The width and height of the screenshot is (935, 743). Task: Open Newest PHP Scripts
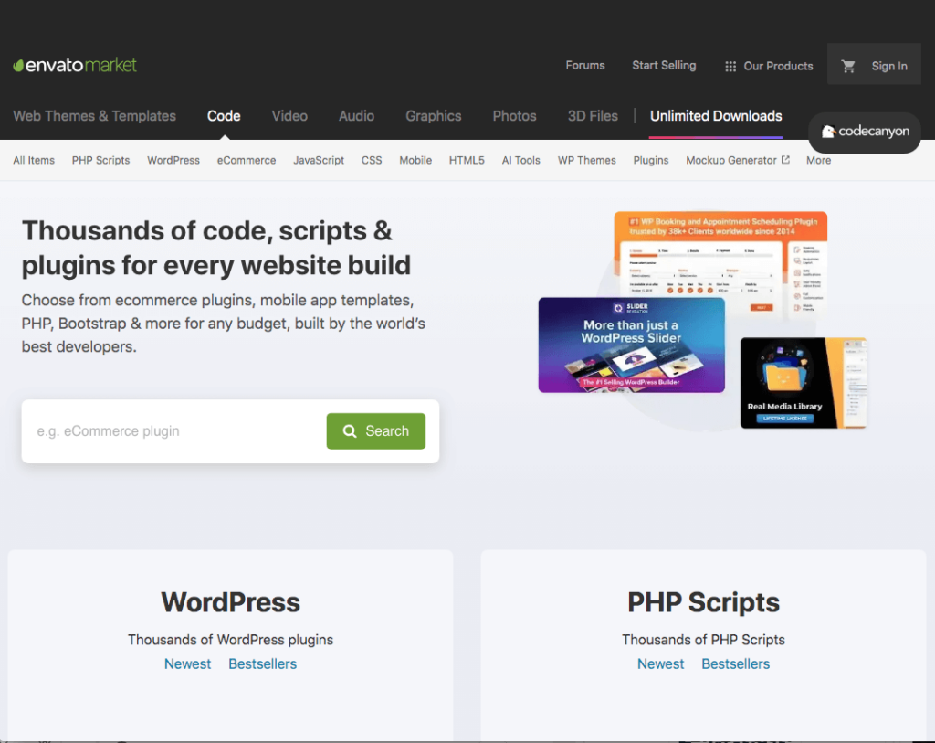pyautogui.click(x=661, y=663)
